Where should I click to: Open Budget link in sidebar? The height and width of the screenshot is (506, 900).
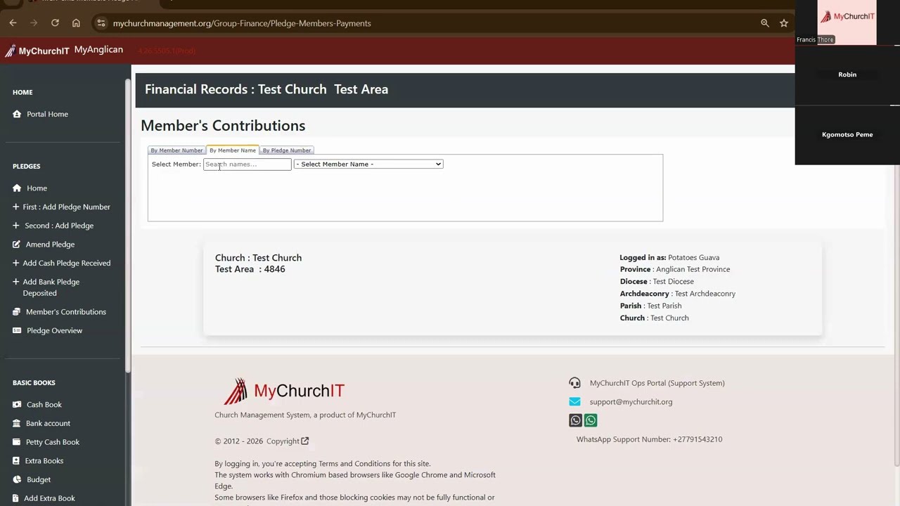[x=39, y=479]
